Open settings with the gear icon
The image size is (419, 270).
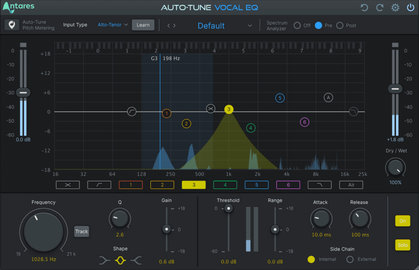point(395,7)
